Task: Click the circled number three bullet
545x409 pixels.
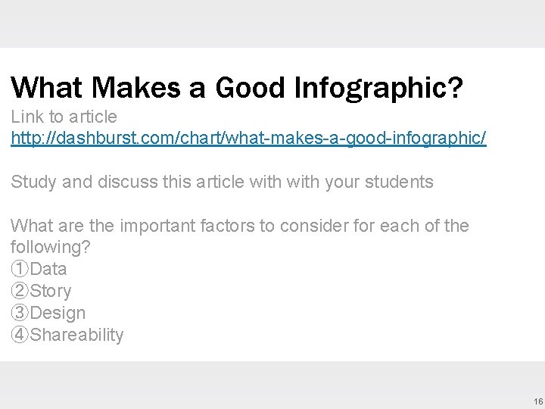Action: [x=20, y=313]
